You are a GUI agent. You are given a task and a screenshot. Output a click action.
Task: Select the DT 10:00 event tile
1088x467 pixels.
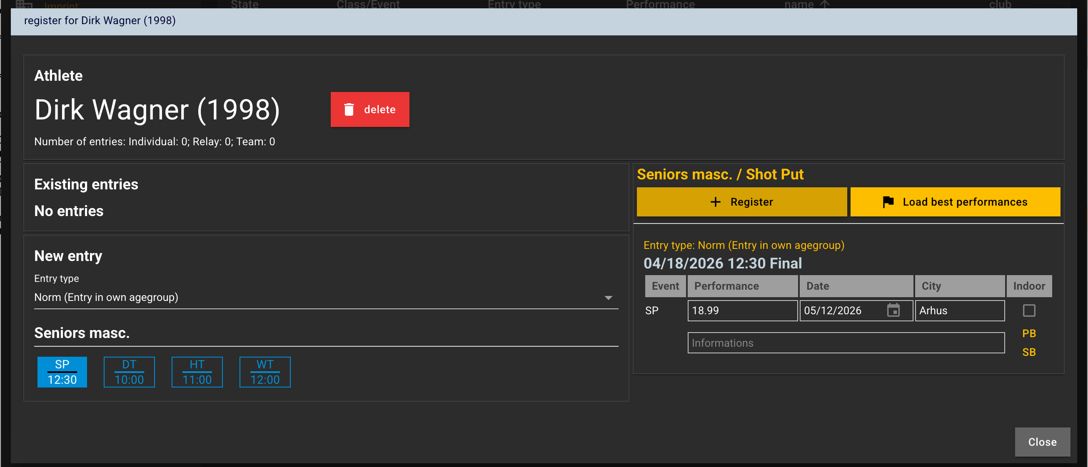coord(129,372)
